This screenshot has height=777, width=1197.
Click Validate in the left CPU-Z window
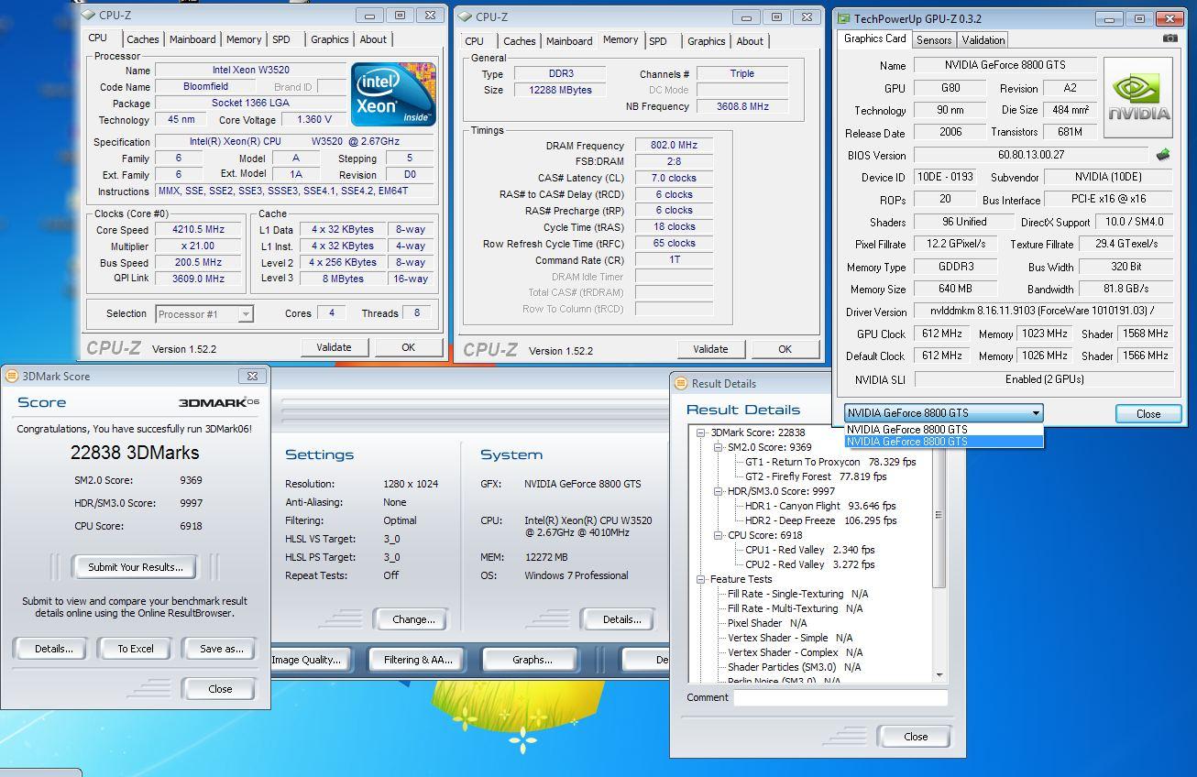(x=334, y=347)
